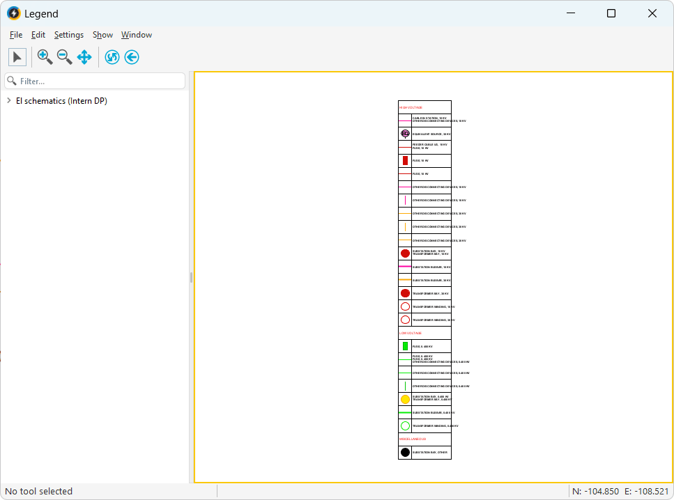Expand the El schematics (Intern DP) node
The width and height of the screenshot is (674, 500).
(8, 101)
